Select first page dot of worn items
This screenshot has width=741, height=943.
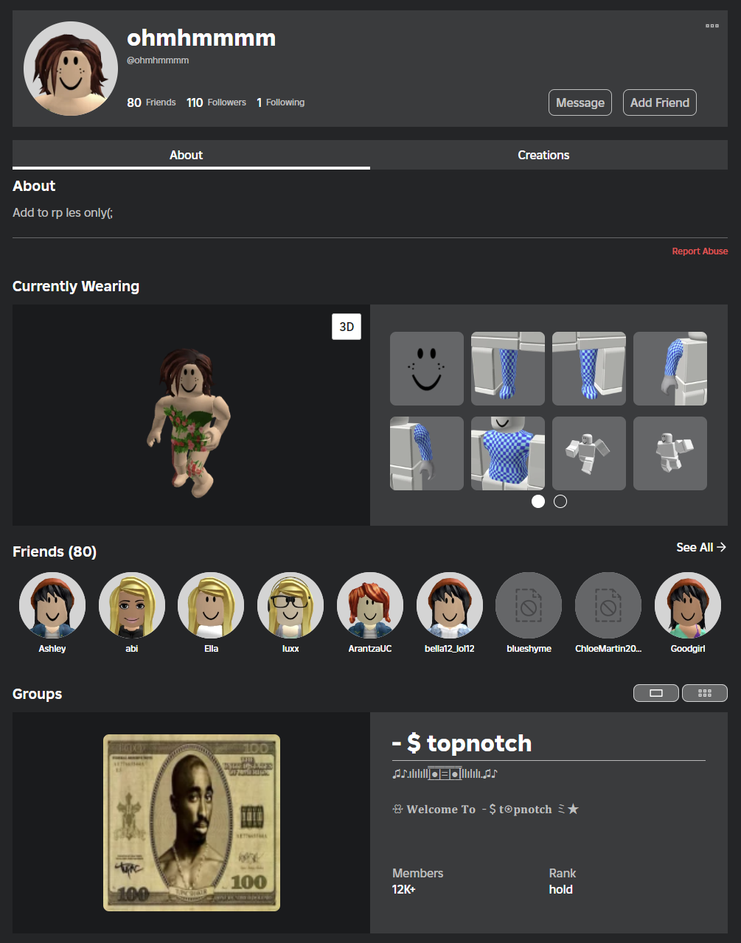tap(538, 501)
